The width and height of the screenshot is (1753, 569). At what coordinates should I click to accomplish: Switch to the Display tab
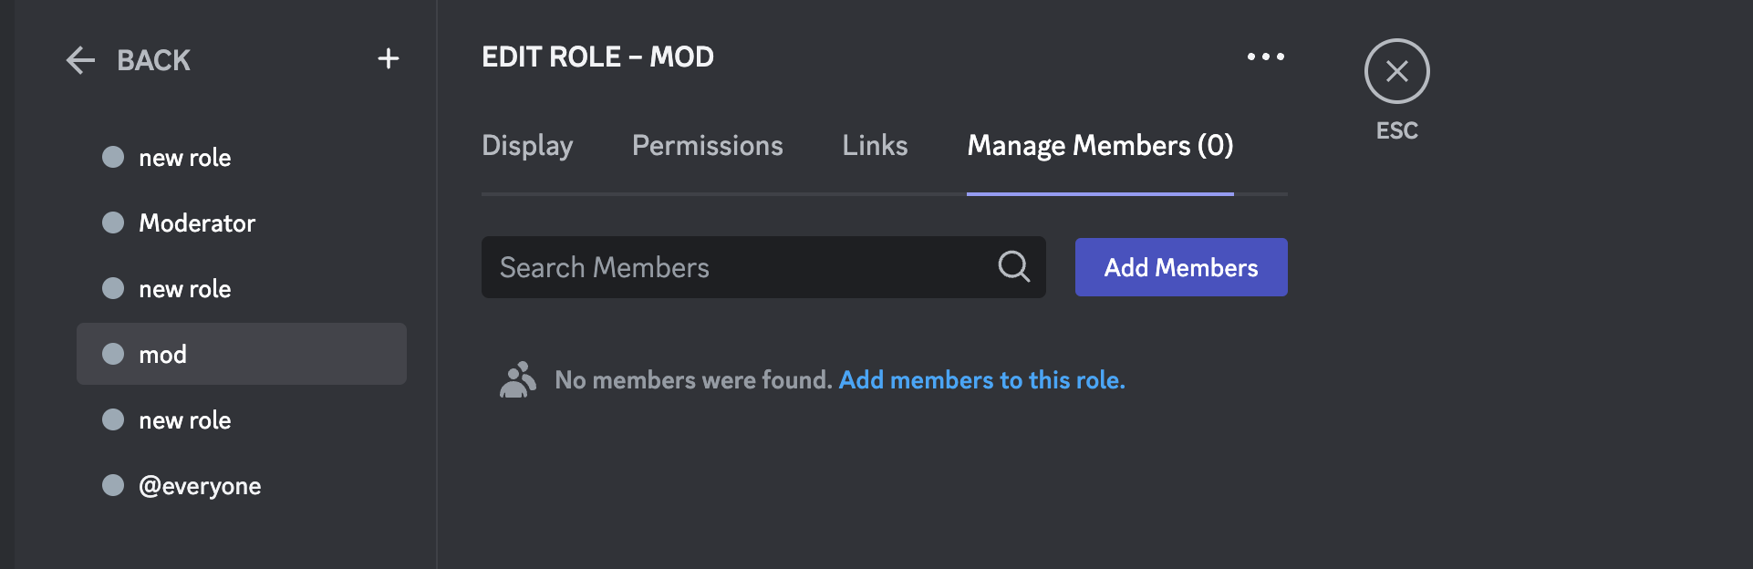pyautogui.click(x=527, y=145)
